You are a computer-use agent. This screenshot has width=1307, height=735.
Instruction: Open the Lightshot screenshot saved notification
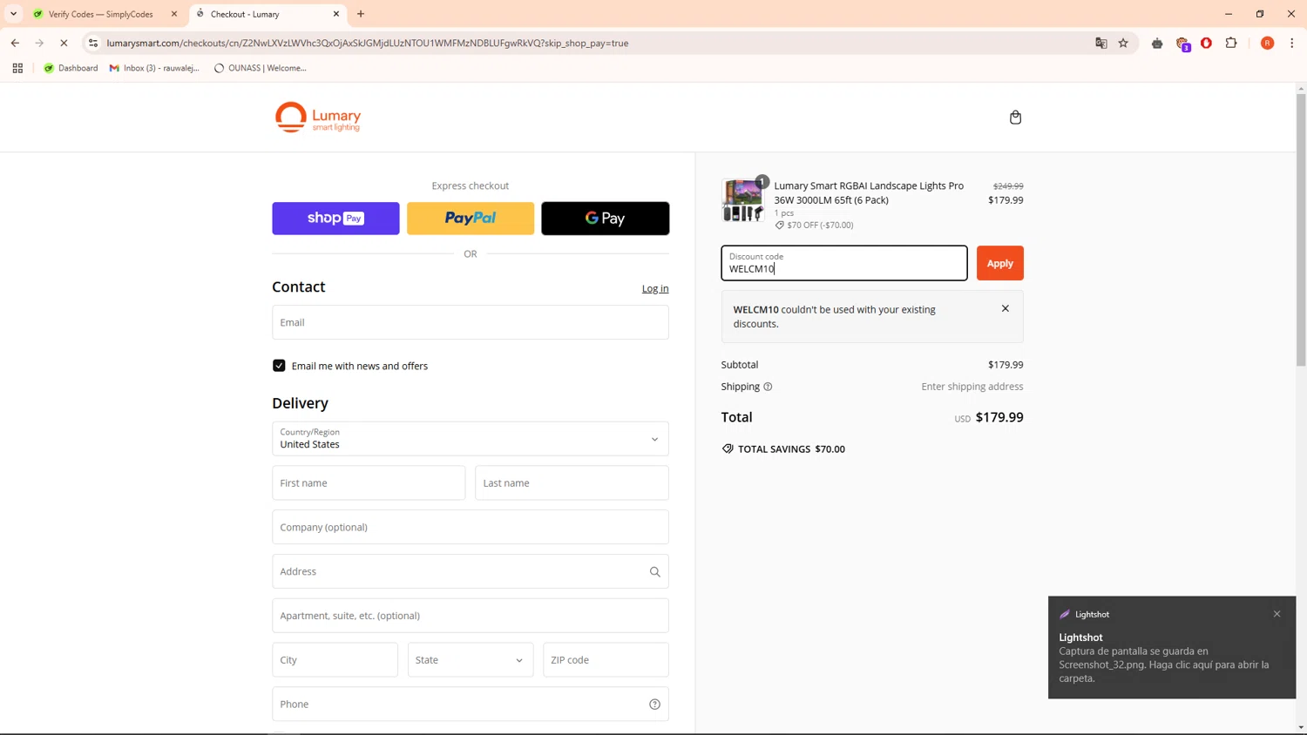pos(1172,647)
